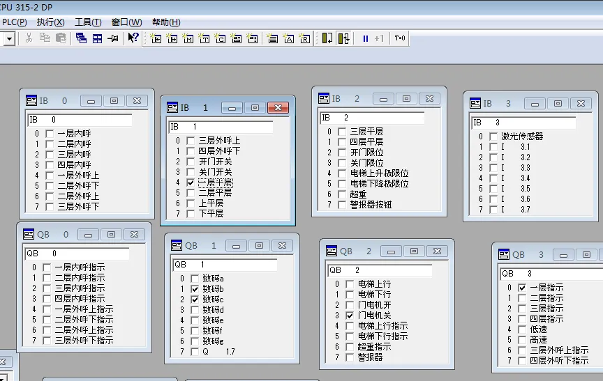Enable the 开门开关 input checkbox
The image size is (603, 381).
191,162
